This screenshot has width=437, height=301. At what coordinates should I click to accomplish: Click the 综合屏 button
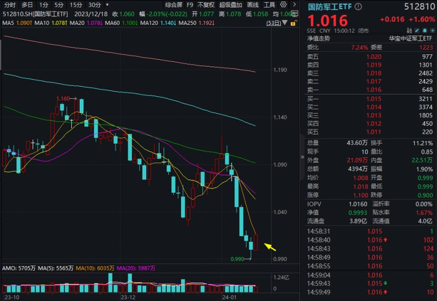click(x=174, y=5)
